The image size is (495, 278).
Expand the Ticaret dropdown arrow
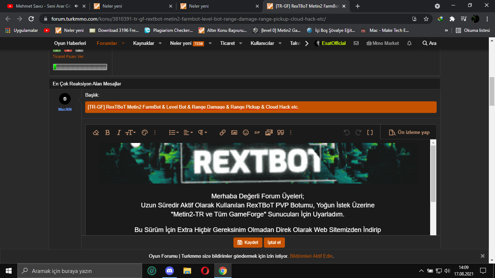click(241, 43)
